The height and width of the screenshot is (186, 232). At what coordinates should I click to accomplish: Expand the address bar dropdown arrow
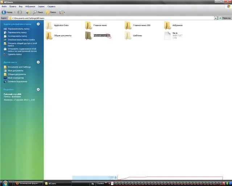(x=216, y=18)
